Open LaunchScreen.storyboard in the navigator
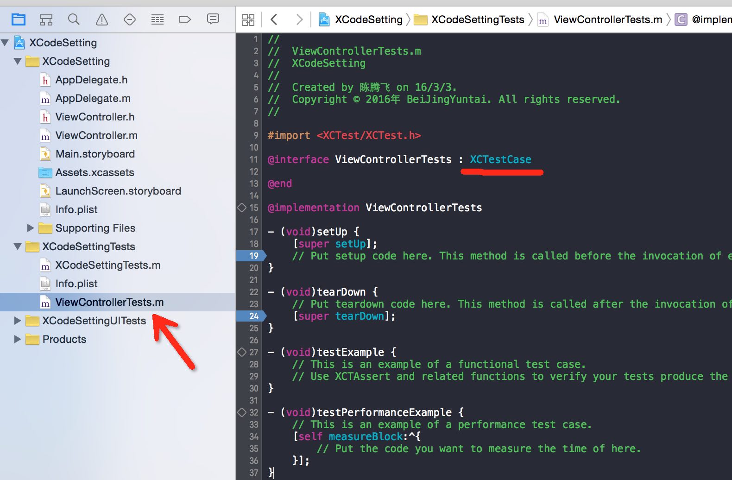Screen dimensions: 732x480 [118, 191]
